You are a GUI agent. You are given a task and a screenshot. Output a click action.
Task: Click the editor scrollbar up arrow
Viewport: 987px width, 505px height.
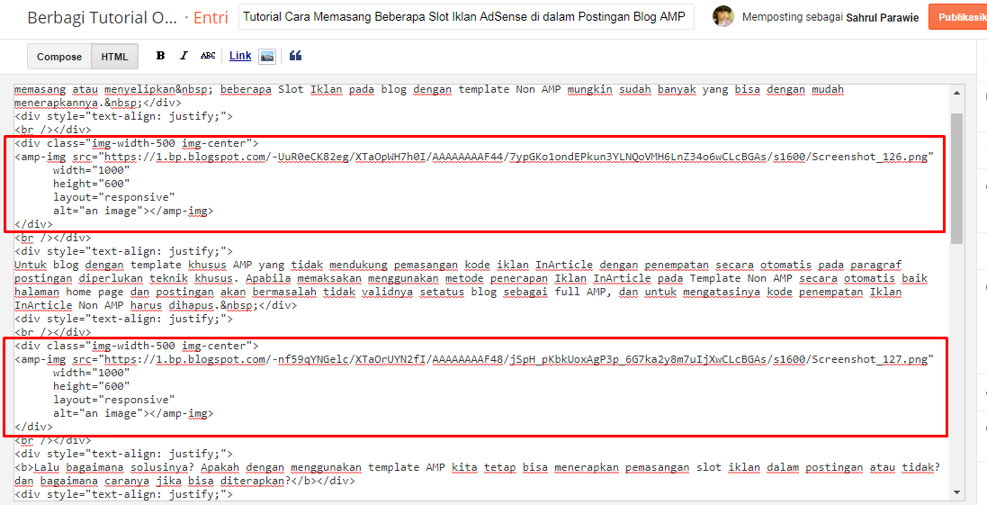956,92
